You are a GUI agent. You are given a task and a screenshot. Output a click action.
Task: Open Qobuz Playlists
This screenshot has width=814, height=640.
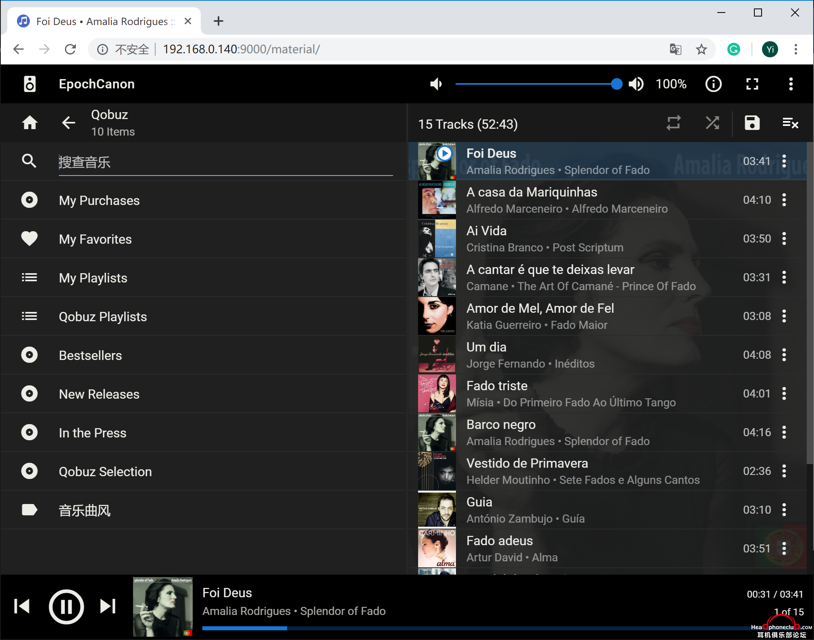[x=204, y=316]
